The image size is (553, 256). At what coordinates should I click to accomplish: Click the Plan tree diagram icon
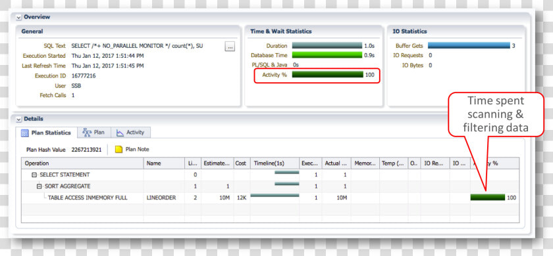[x=87, y=132]
